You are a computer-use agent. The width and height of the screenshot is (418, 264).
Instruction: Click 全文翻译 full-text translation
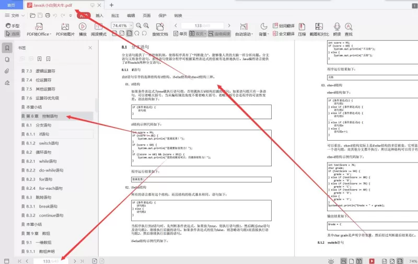click(284, 34)
